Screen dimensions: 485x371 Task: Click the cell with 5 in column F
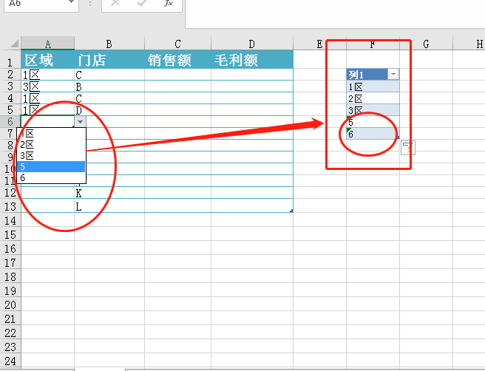[x=373, y=122]
